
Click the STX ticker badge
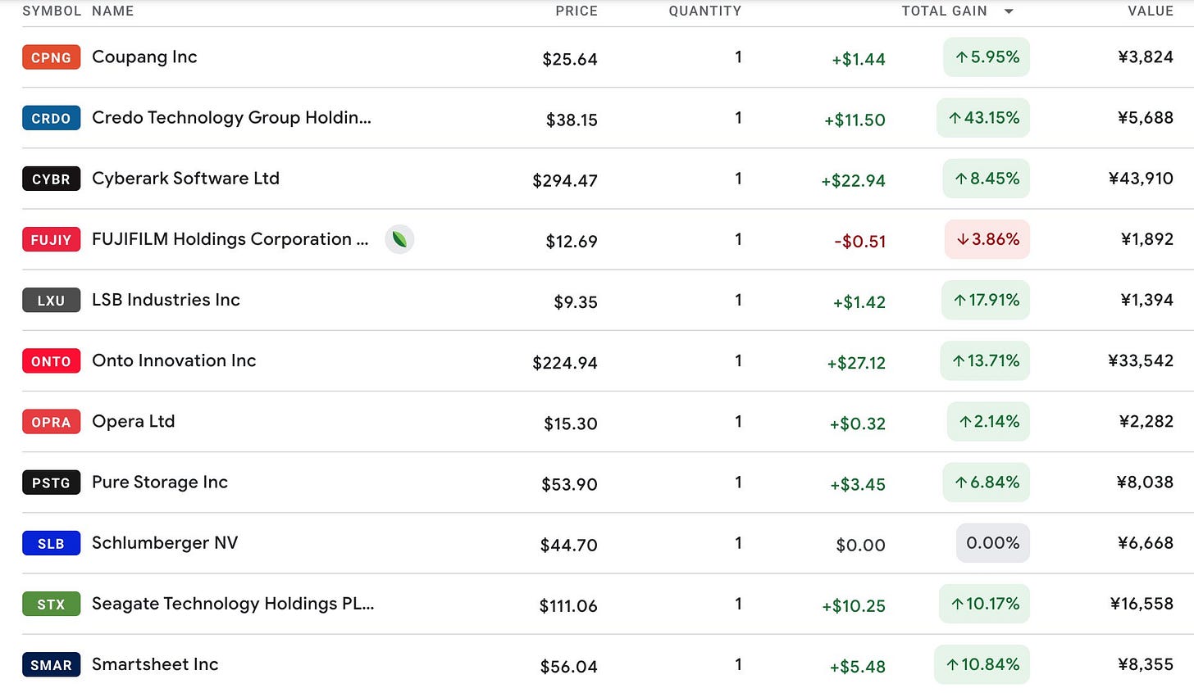(x=51, y=604)
